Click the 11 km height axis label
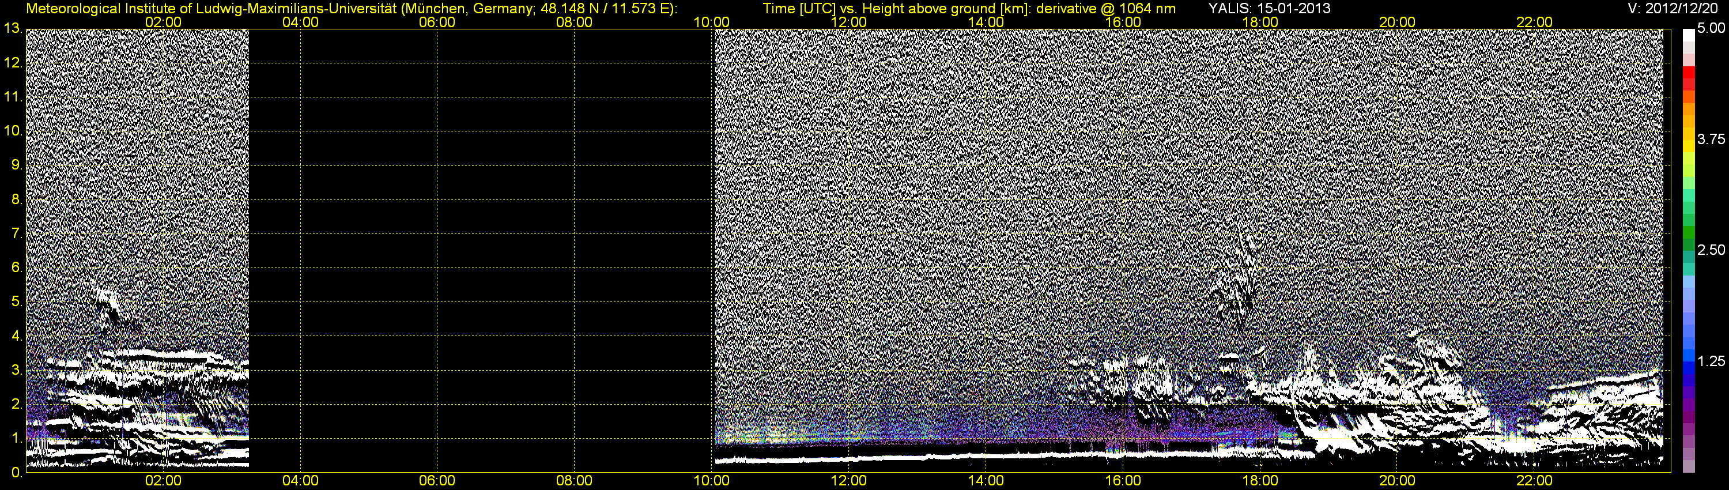Viewport: 1729px width, 490px height. (x=12, y=97)
